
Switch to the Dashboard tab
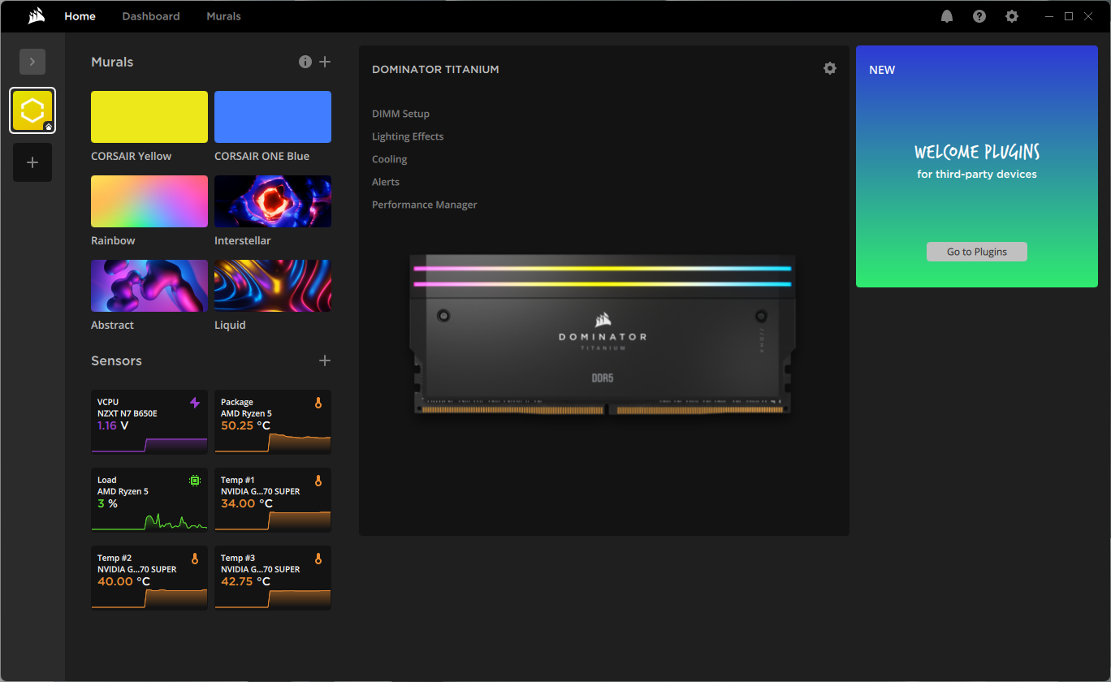(151, 16)
